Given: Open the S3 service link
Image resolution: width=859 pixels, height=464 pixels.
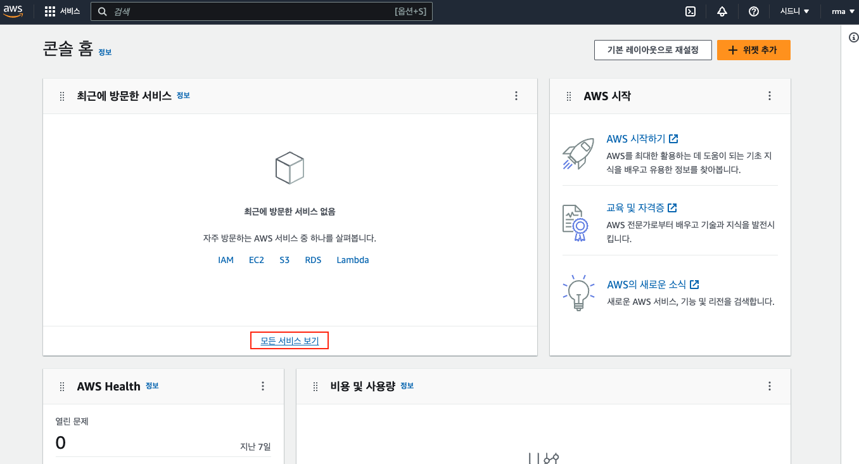Looking at the screenshot, I should click(x=284, y=260).
